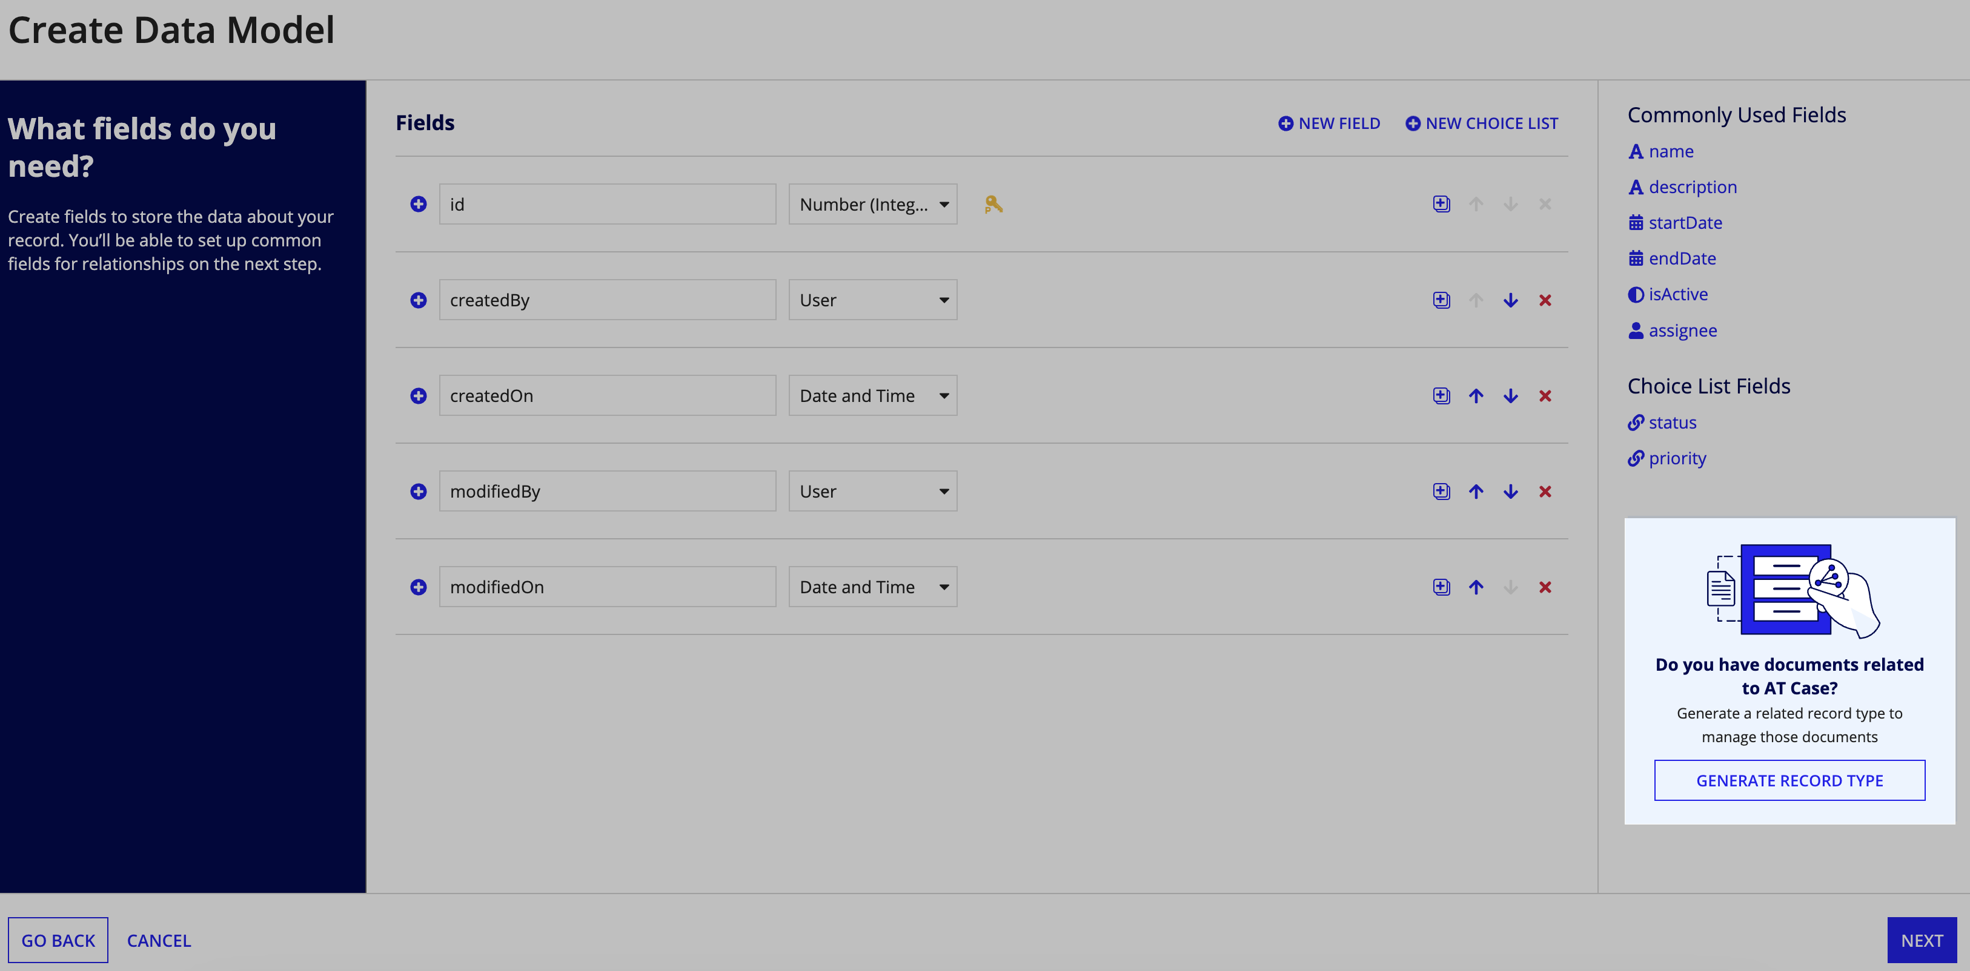Add the priority choice list field
The height and width of the screenshot is (971, 1970).
[1667, 458]
